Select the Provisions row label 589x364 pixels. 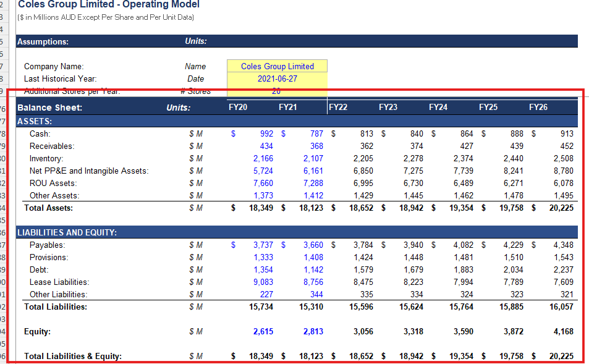point(49,257)
